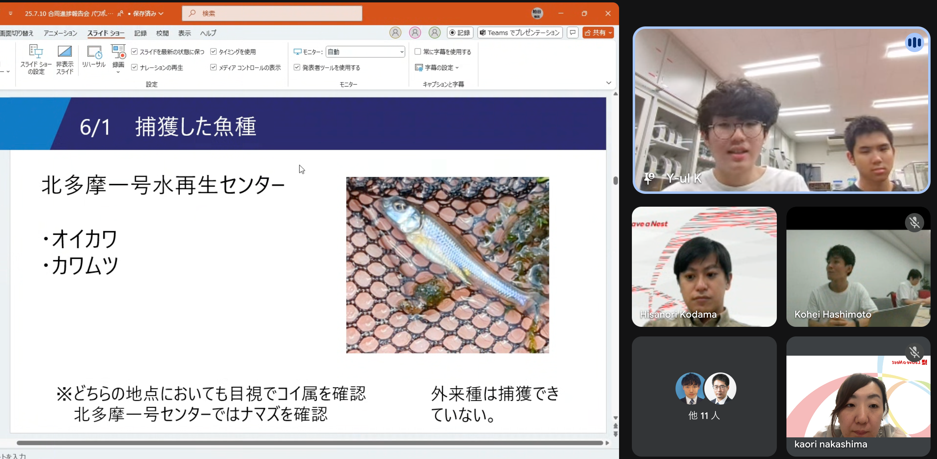Click the fish photo on slide

447,265
